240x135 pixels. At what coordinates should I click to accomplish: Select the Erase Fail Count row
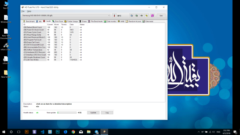pyautogui.click(x=53, y=42)
